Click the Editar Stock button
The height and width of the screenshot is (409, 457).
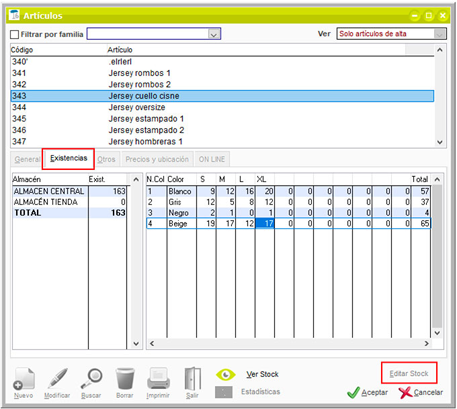coord(409,373)
